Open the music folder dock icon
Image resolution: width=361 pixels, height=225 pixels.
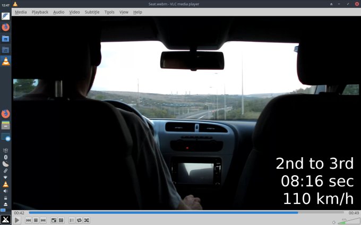point(5,50)
